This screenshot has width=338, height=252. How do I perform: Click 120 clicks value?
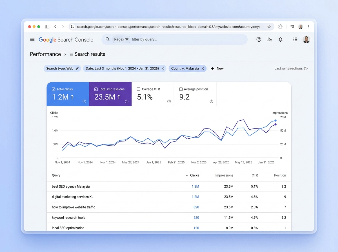pos(196,228)
